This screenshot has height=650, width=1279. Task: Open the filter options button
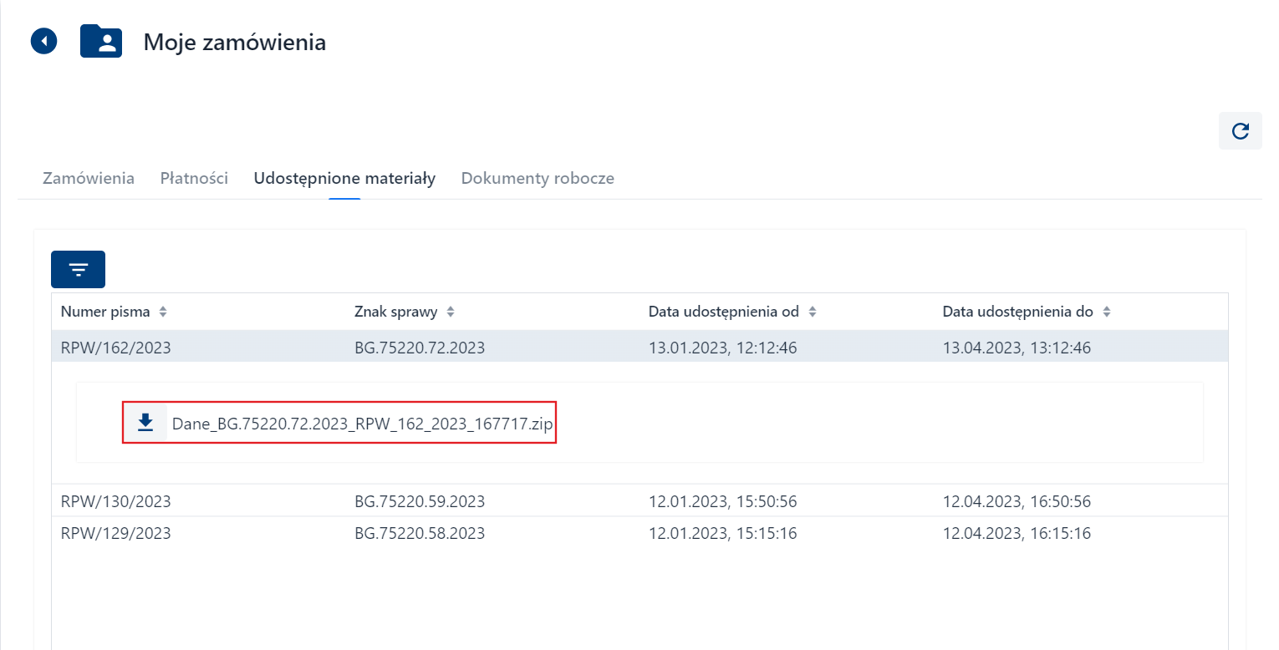pos(78,269)
